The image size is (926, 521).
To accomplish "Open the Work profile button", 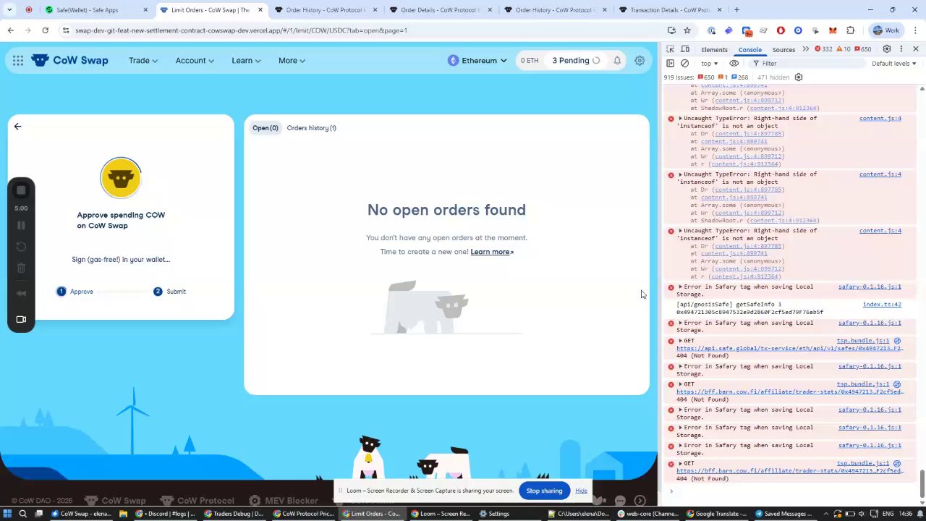I will coord(886,30).
